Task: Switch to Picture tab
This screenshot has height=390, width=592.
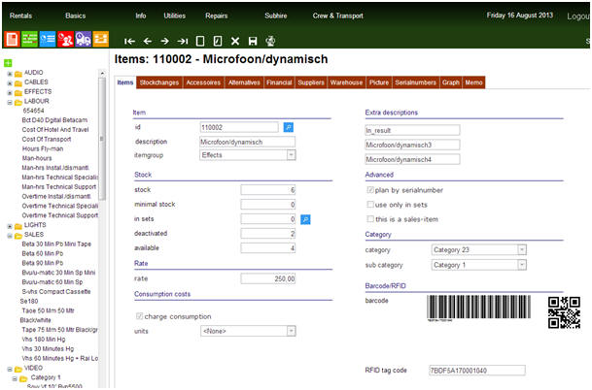Action: [x=379, y=82]
